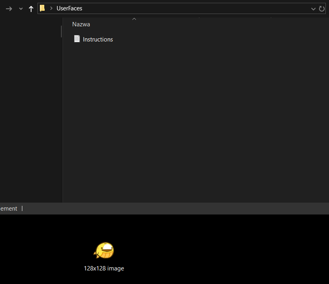Click the empty left navigation pane
Image resolution: width=329 pixels, height=284 pixels.
[x=30, y=109]
